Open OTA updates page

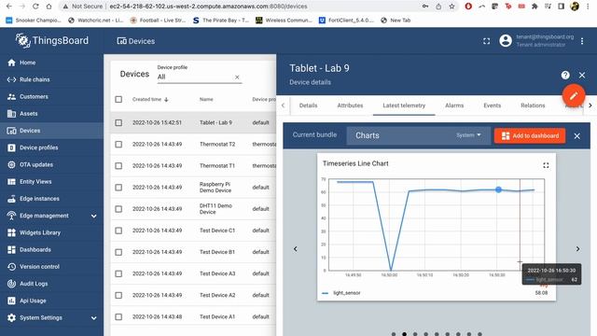(x=51, y=164)
